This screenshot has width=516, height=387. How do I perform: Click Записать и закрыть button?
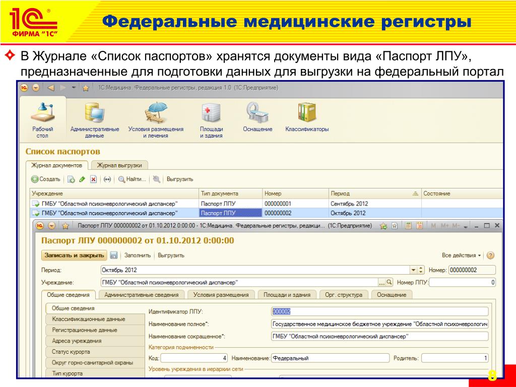pos(75,255)
